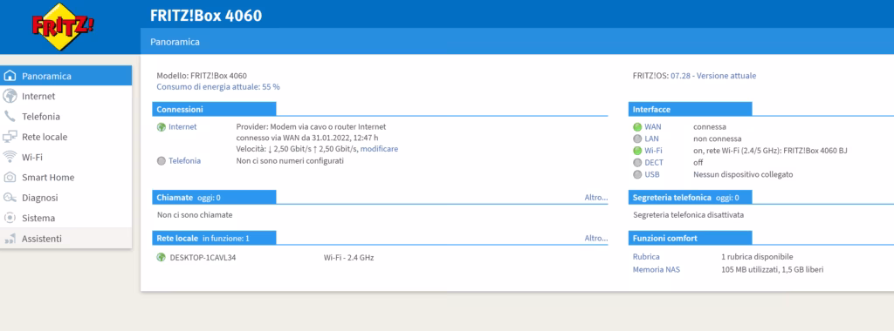Follow the Telefonia link under Connessioni

[185, 161]
